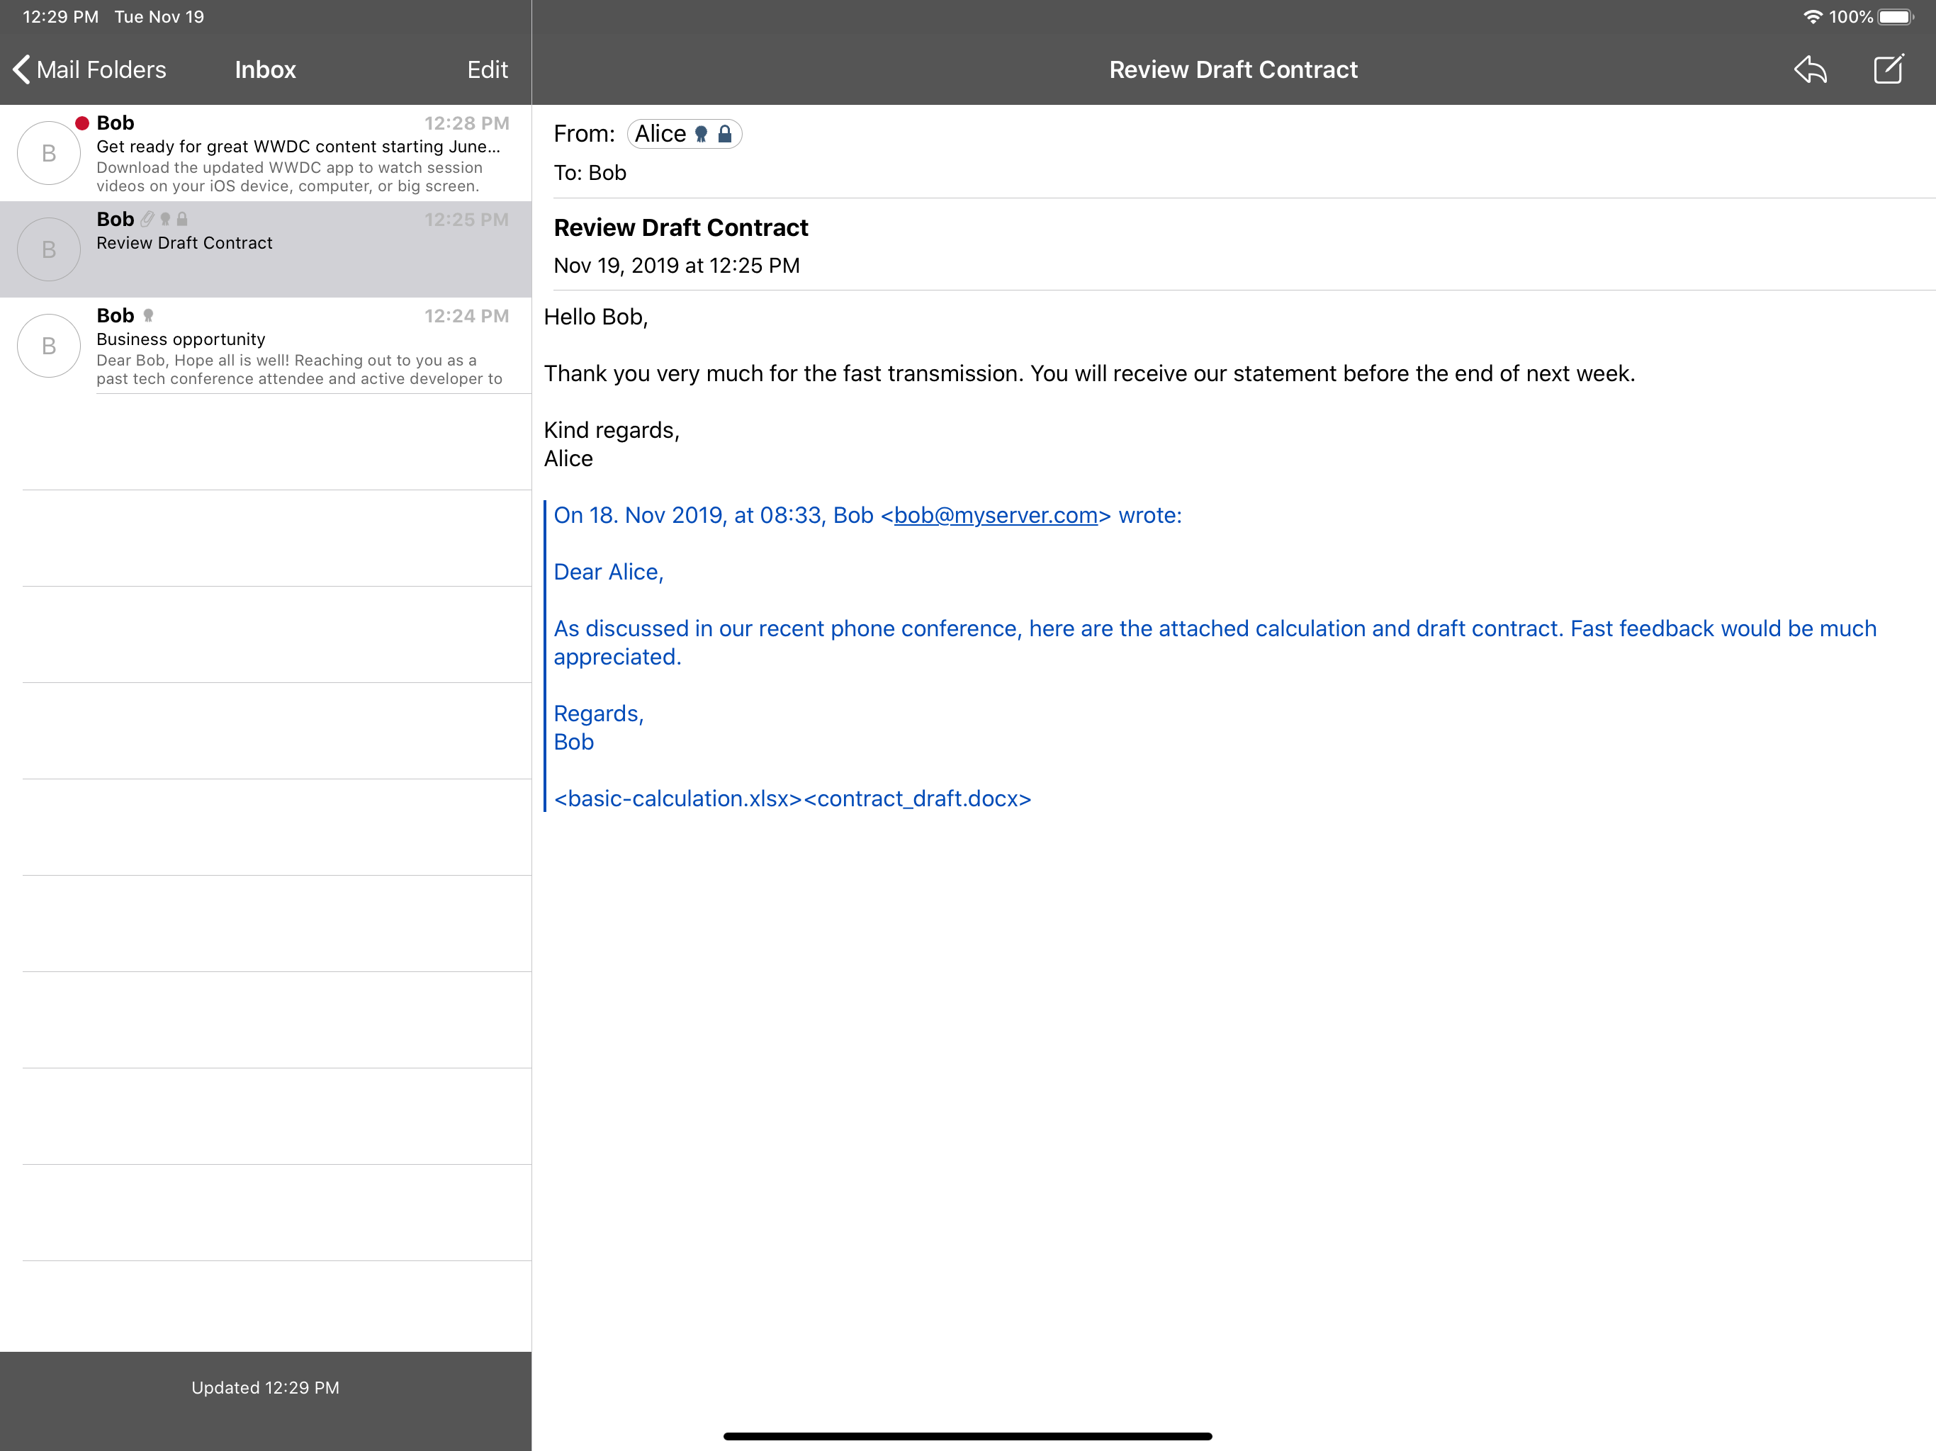
Task: Tap the Edit button in Inbox
Action: (488, 69)
